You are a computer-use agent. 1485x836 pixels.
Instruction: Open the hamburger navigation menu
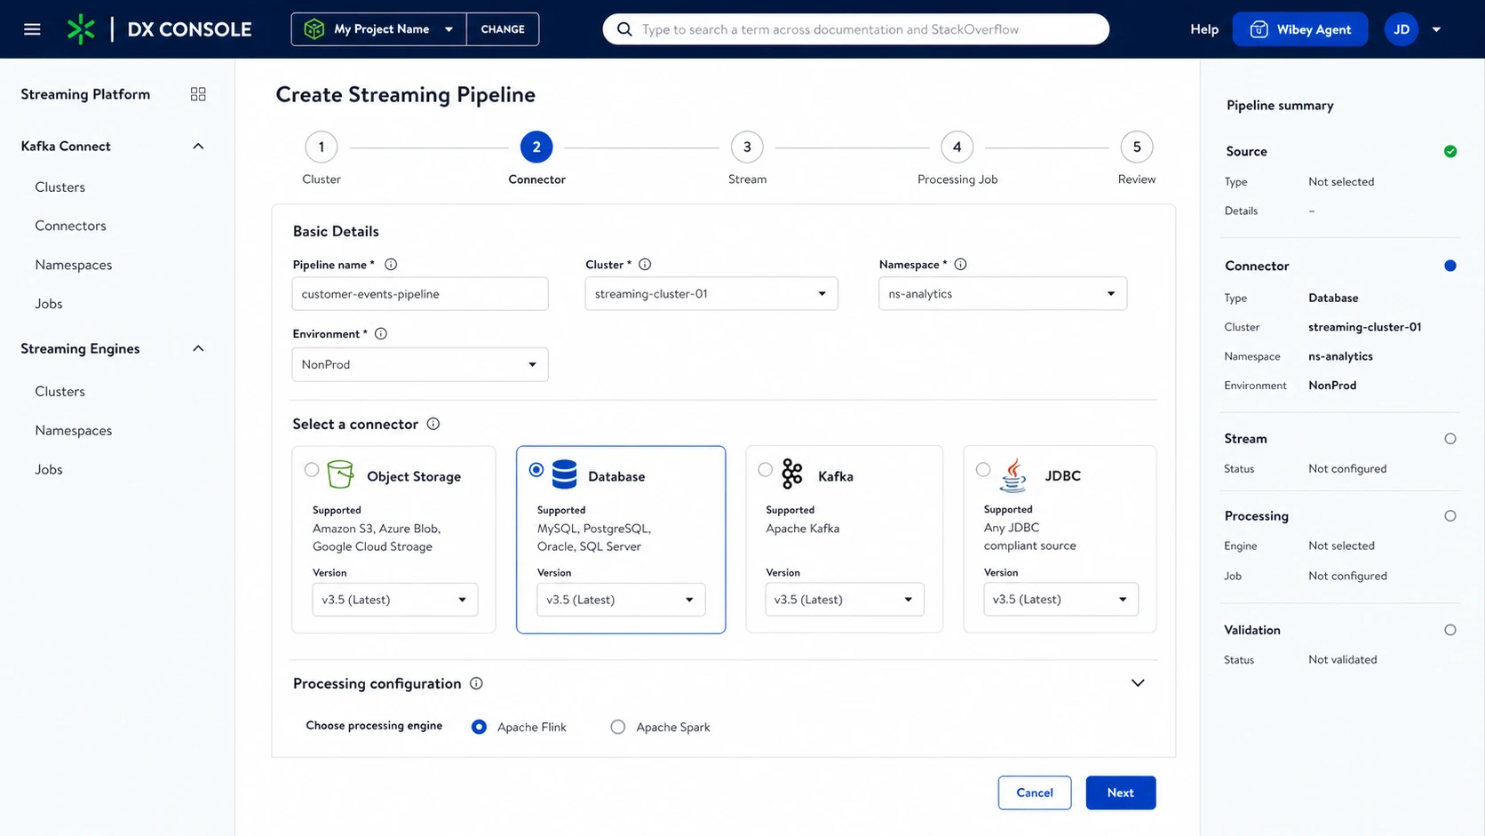point(32,29)
